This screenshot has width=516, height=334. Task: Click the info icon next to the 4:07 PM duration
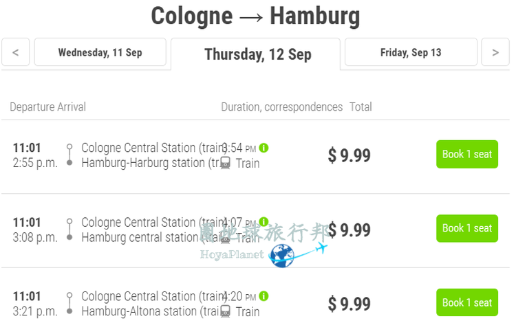coord(264,222)
